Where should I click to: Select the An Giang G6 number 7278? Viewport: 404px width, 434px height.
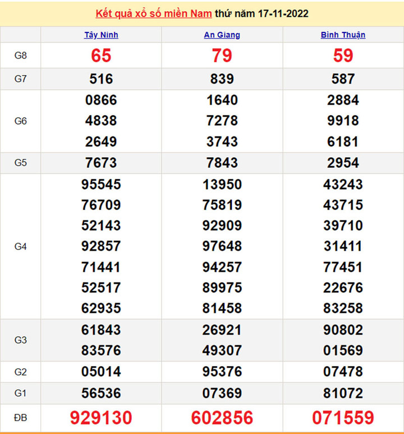(222, 121)
